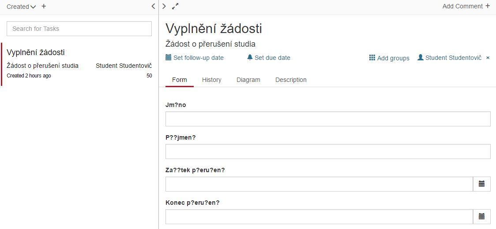This screenshot has height=229, width=496.
Task: Focus the Search for Tasks field
Action: click(79, 29)
